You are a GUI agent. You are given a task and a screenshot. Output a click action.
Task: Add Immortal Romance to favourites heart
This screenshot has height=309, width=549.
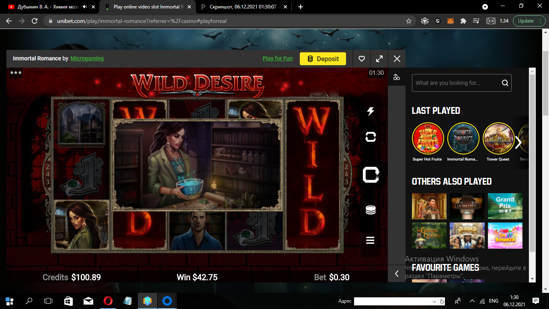[x=362, y=59]
